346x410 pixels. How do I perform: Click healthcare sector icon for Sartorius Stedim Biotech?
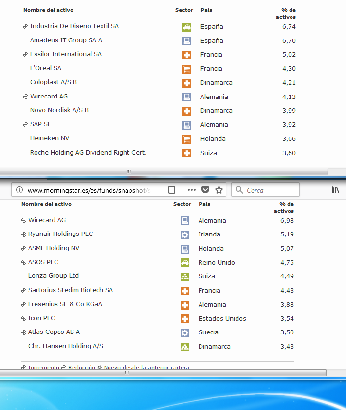[x=185, y=291]
